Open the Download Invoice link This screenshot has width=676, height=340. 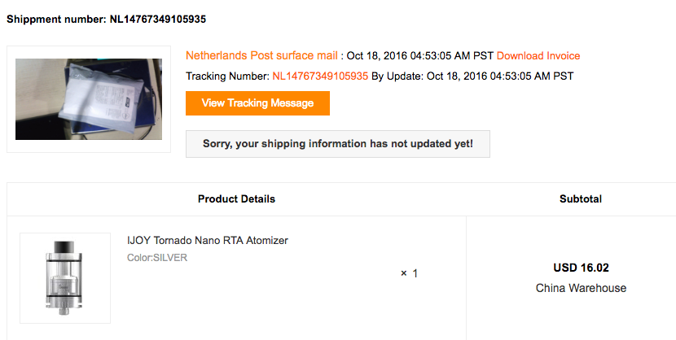click(538, 56)
